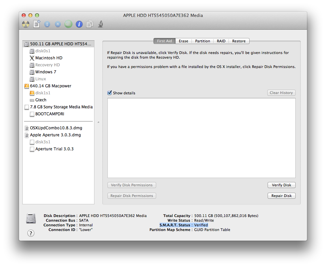The image size is (326, 267).
Task: Select the Linux partition
Action: click(58, 79)
